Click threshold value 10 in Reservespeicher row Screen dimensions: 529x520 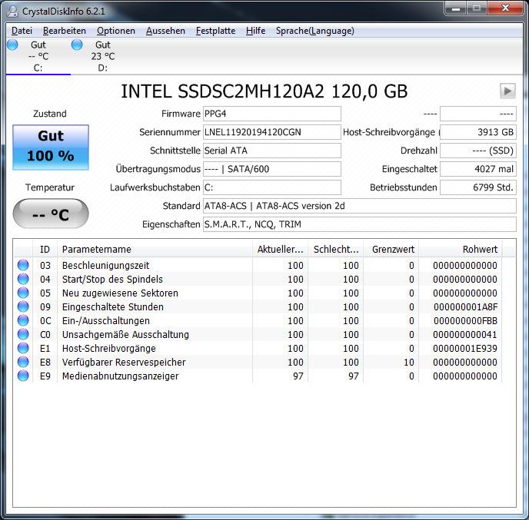coord(409,363)
